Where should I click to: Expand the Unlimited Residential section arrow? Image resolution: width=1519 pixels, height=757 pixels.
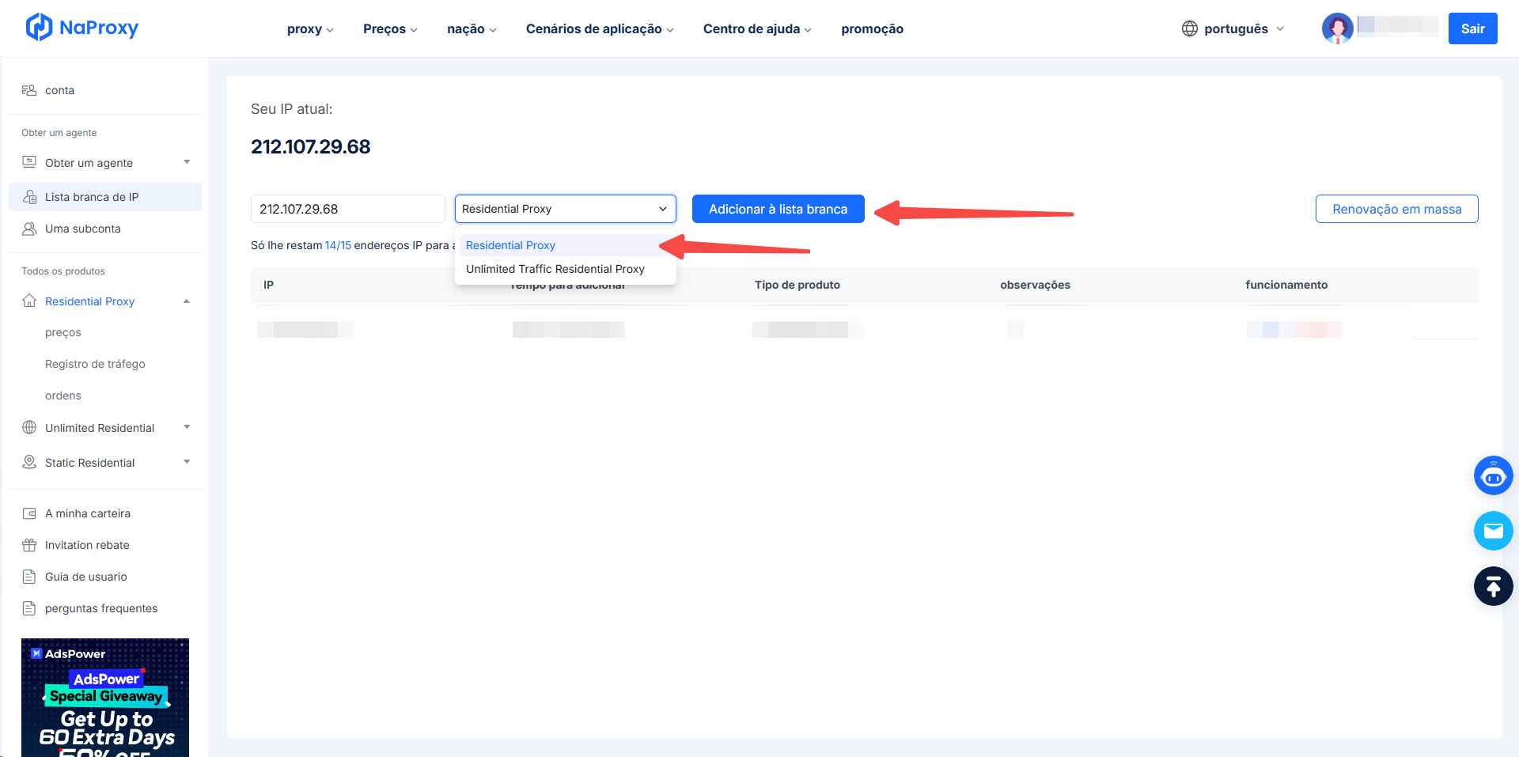(187, 427)
